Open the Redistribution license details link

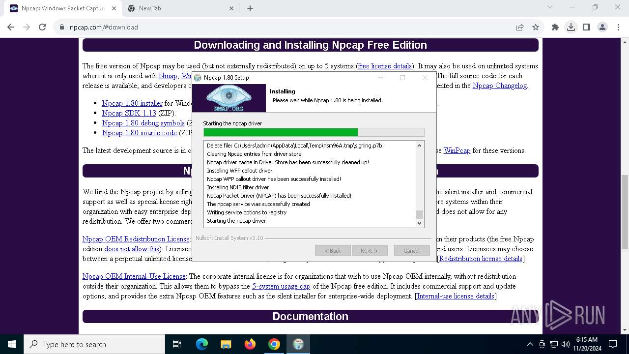pyautogui.click(x=481, y=259)
